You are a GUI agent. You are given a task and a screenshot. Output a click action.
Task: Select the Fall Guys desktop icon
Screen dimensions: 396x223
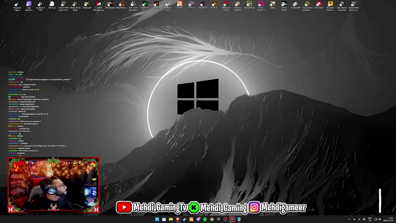pyautogui.click(x=52, y=5)
